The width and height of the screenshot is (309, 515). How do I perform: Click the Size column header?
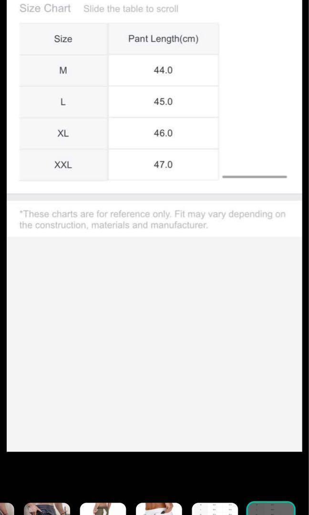tap(63, 39)
